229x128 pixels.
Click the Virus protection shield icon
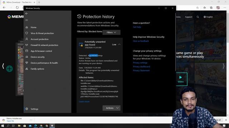click(x=27, y=33)
